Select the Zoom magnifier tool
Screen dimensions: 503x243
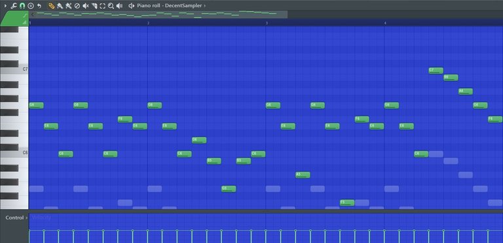tap(111, 6)
